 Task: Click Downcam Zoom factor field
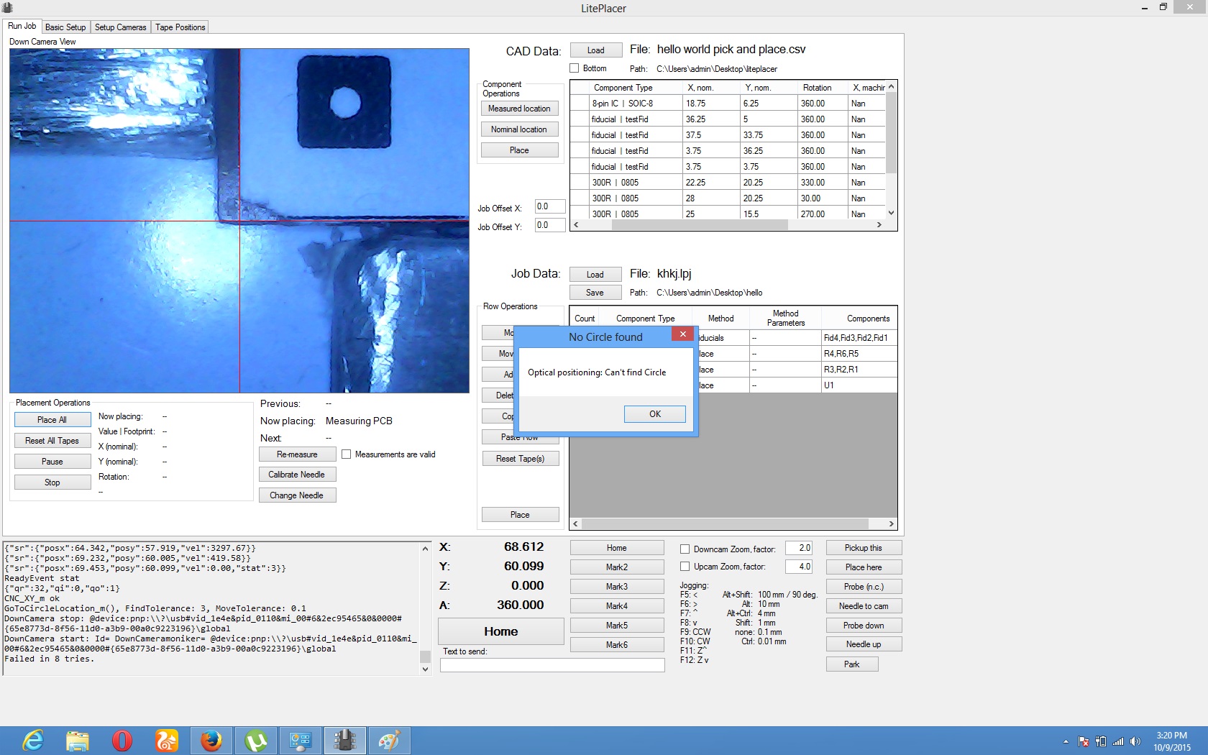(798, 549)
